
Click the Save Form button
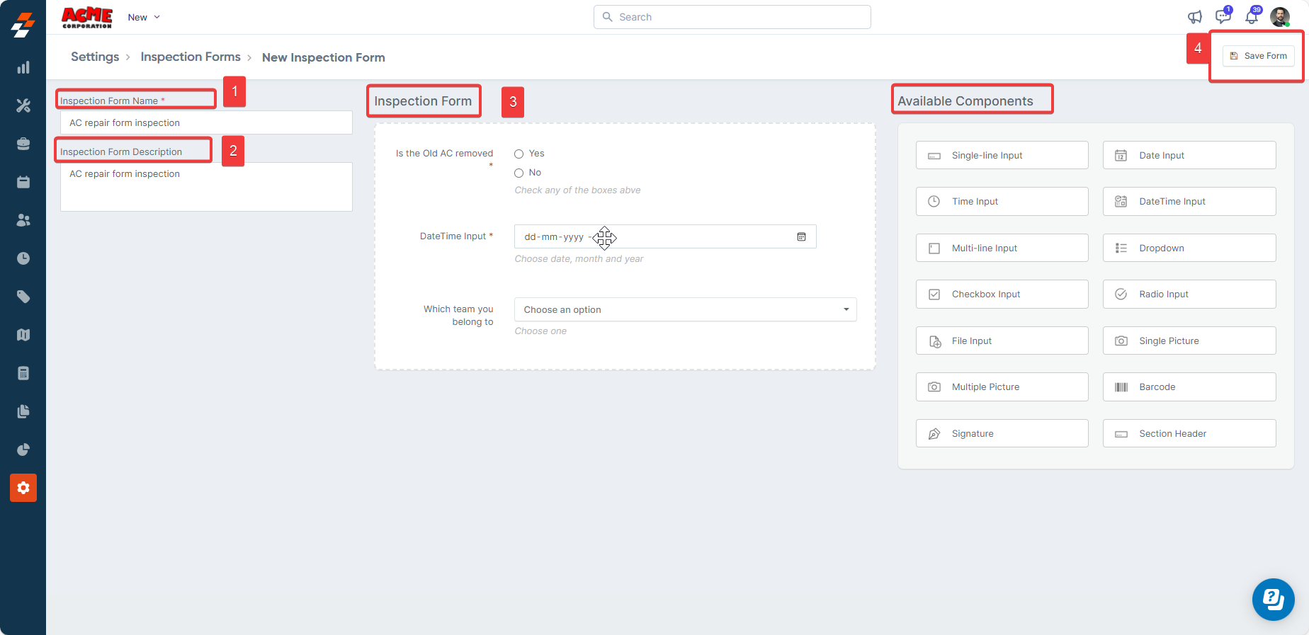pos(1258,56)
